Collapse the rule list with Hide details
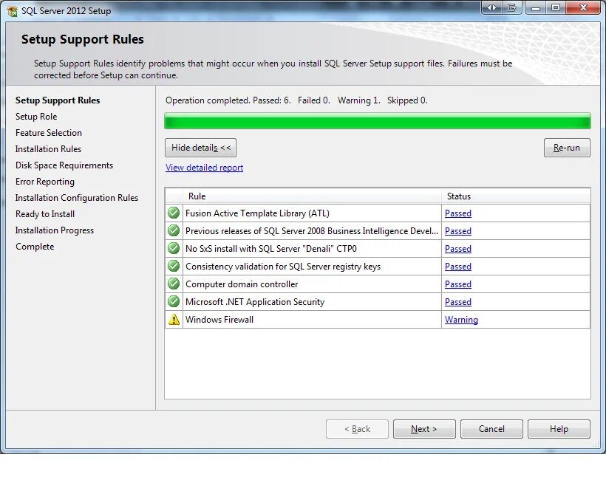The width and height of the screenshot is (606, 494). tap(200, 148)
